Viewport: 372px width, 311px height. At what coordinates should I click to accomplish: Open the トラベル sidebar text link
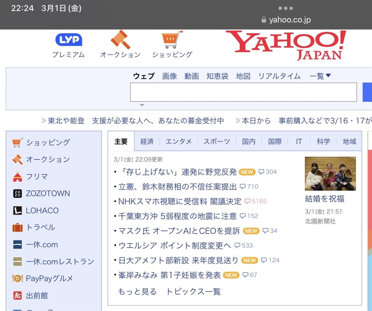point(41,227)
